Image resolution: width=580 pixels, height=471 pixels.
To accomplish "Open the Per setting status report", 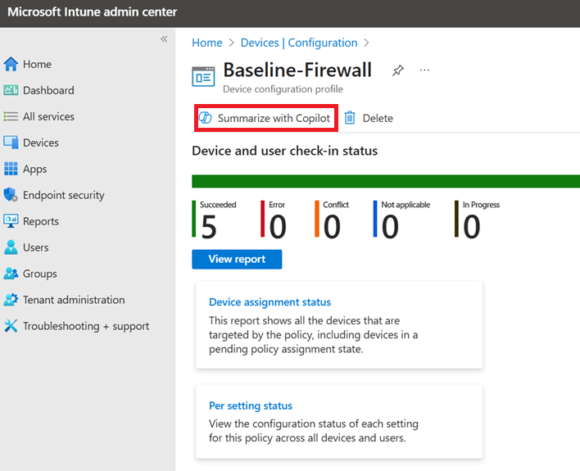I will point(251,406).
